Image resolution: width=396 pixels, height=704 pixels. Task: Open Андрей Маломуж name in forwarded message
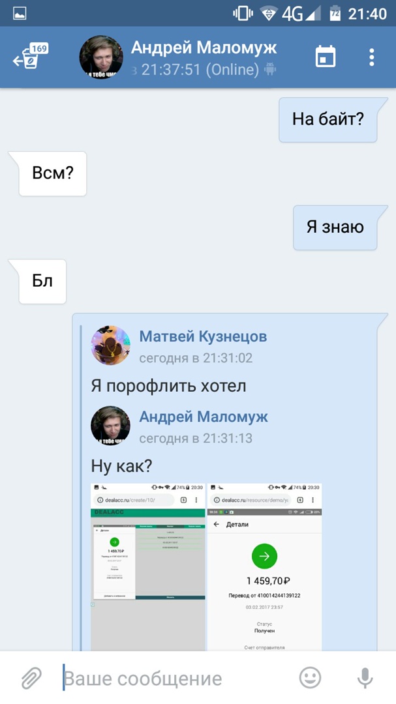point(204,416)
